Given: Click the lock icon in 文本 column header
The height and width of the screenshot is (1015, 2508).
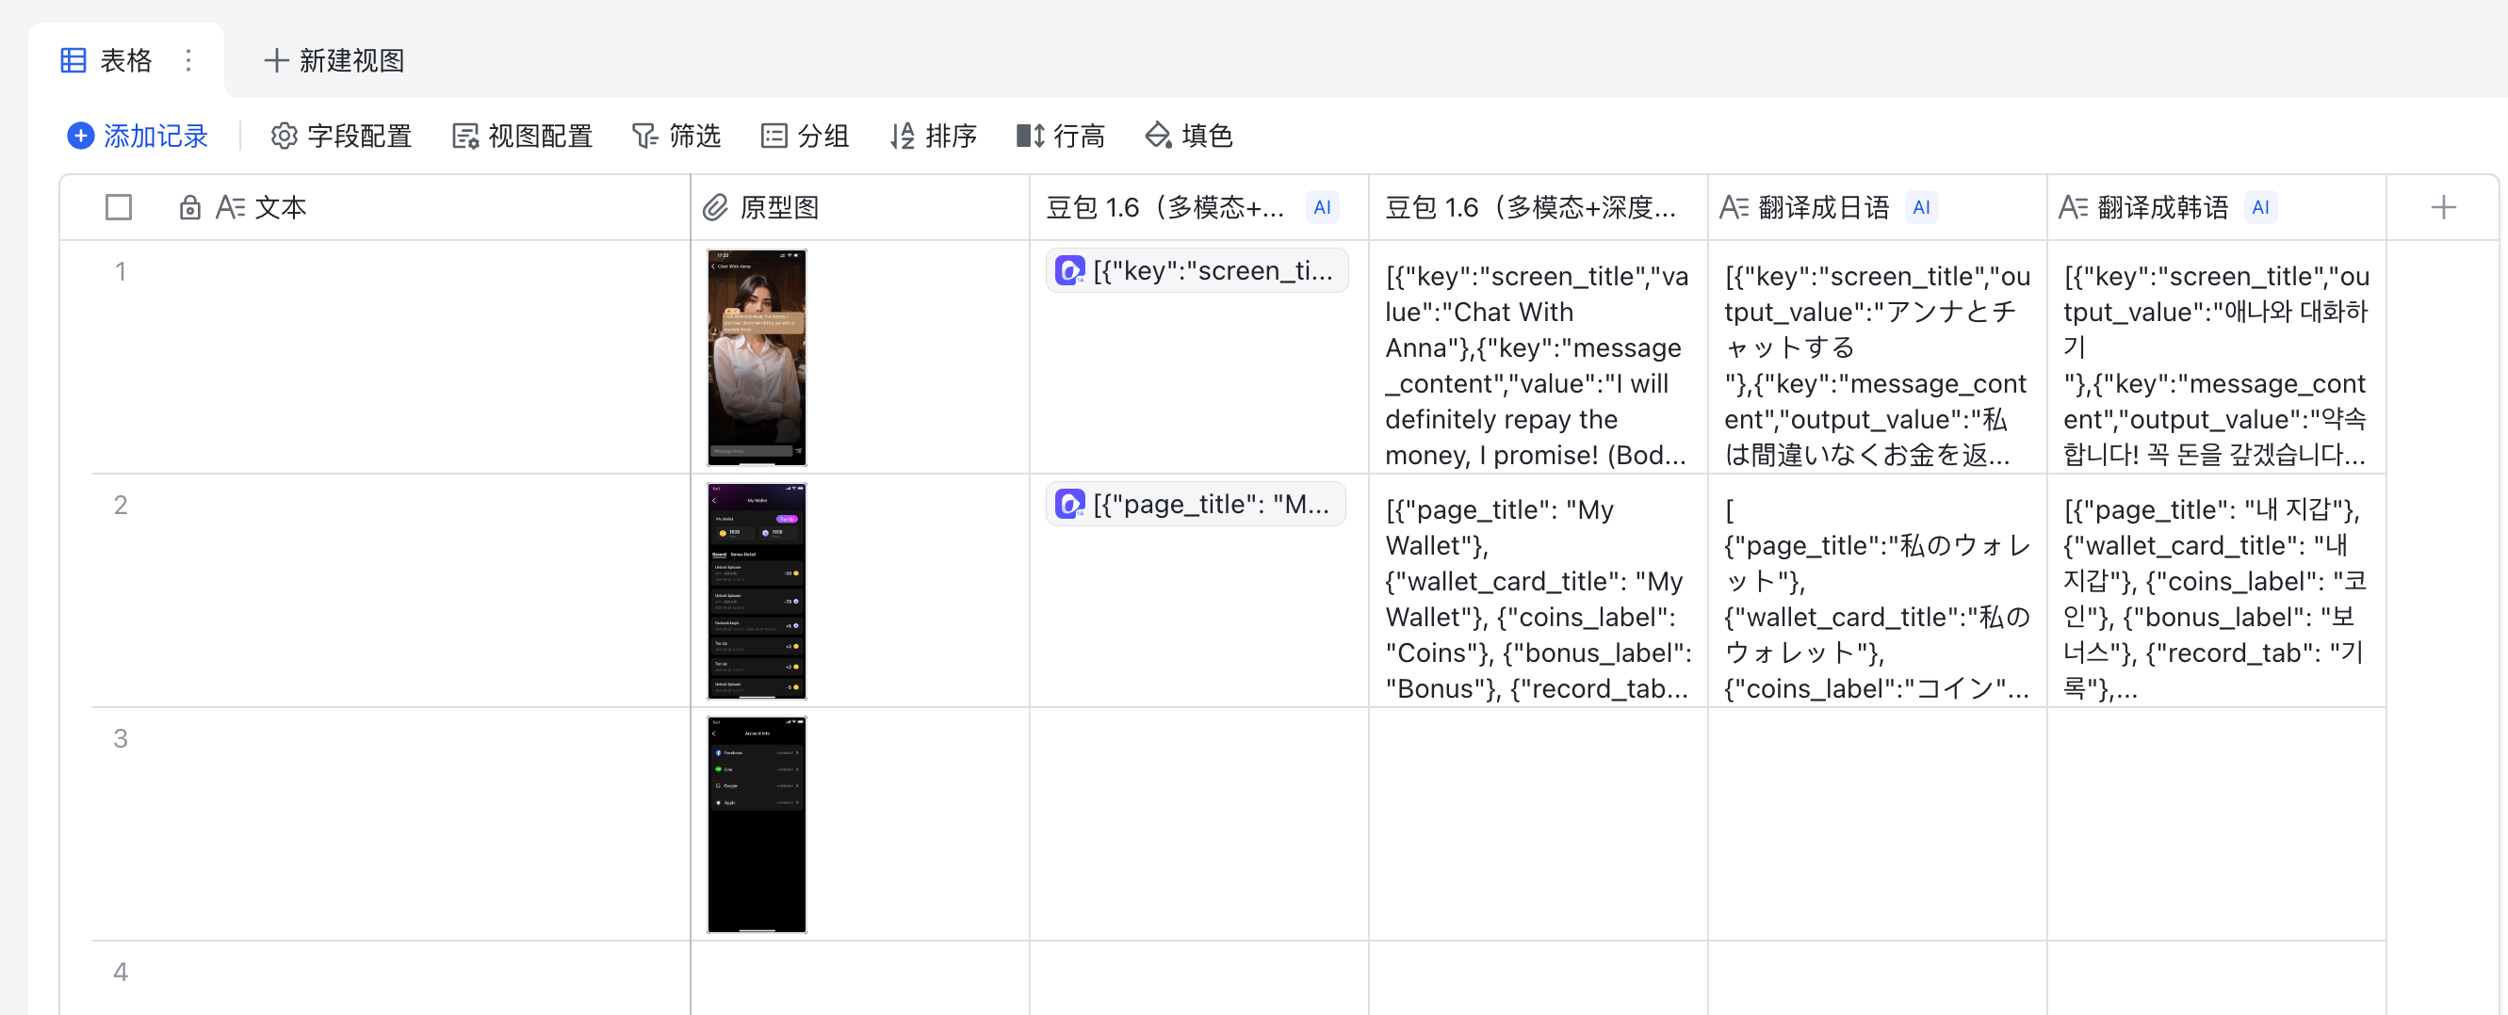Looking at the screenshot, I should [190, 207].
